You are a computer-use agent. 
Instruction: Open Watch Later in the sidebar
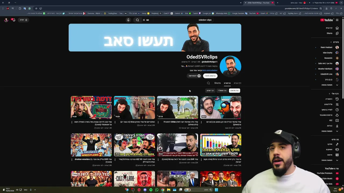coord(330,110)
